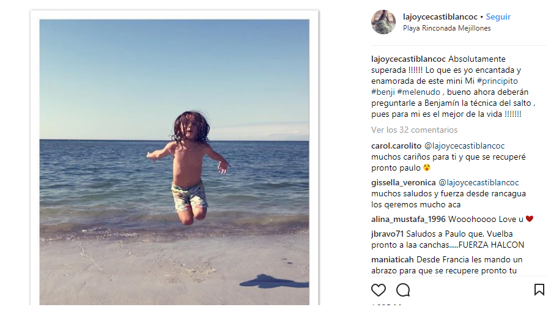Open lajoycecastiblancoc profile avatar

coord(383,22)
